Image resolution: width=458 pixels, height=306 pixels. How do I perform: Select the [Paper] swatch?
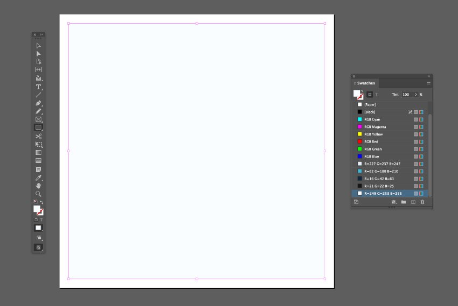point(390,104)
